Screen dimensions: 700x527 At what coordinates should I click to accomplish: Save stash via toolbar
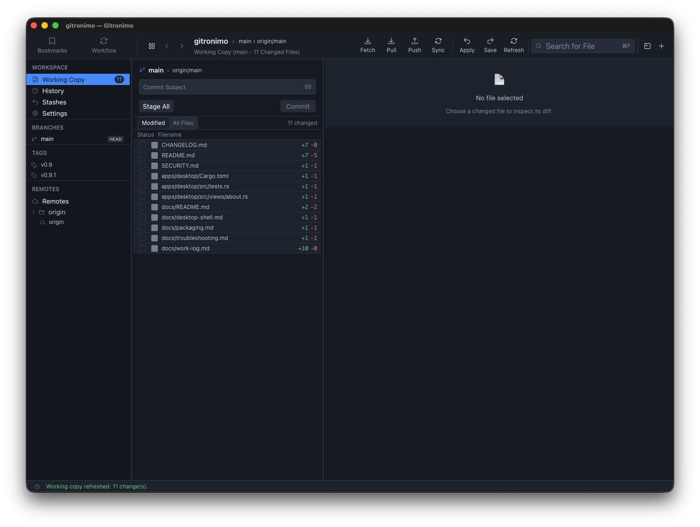pos(490,46)
